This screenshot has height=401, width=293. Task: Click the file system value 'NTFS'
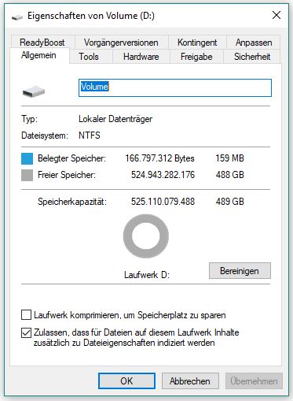coord(90,136)
